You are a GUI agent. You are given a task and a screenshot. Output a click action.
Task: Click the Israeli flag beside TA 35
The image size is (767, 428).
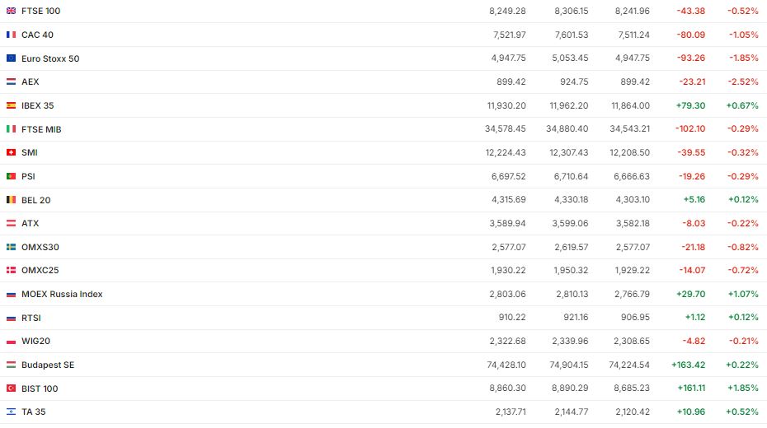pyautogui.click(x=11, y=412)
